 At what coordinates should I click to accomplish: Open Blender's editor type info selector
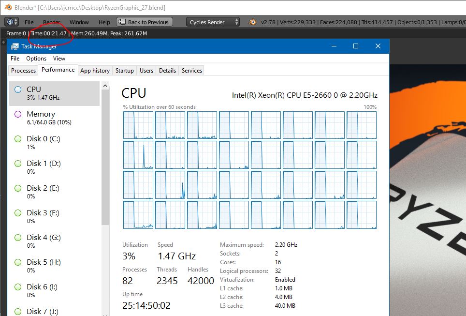pyautogui.click(x=12, y=22)
